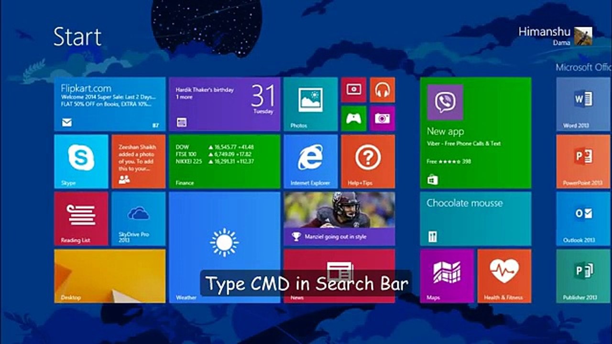Open the Weather tile
The width and height of the screenshot is (612, 344).
tap(225, 247)
